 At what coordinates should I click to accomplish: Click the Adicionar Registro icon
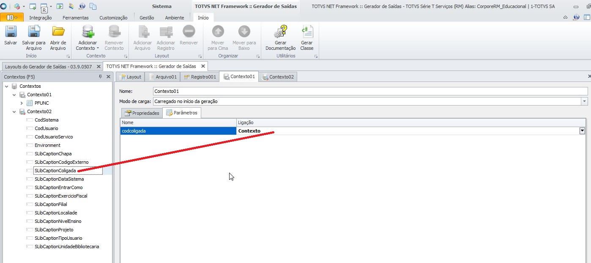pyautogui.click(x=166, y=32)
